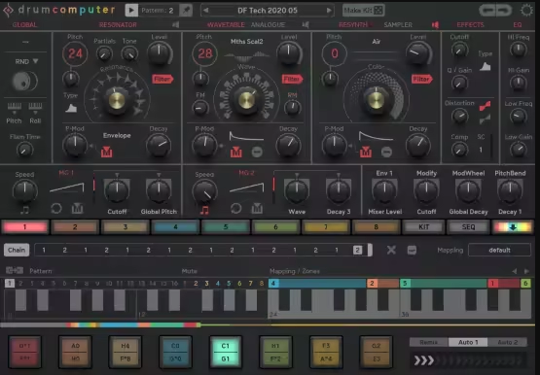The image size is (540, 375).
Task: Select engine button 7 in yellow
Action: pyautogui.click(x=326, y=227)
